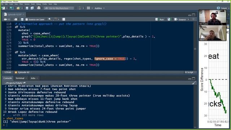Open the Edit menu
This screenshot has width=231, height=130.
(x=6, y=4)
